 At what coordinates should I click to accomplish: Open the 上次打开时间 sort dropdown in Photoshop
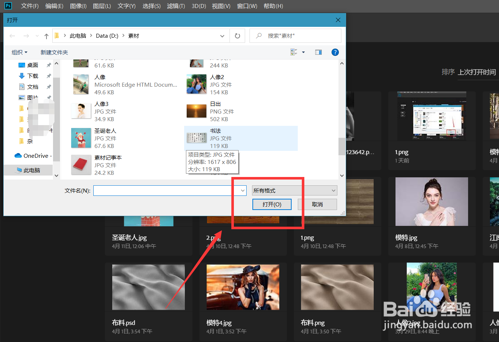tap(476, 72)
